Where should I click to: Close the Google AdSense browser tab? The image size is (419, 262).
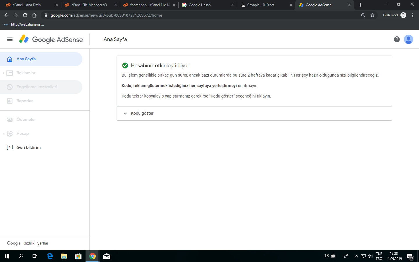coord(349,5)
